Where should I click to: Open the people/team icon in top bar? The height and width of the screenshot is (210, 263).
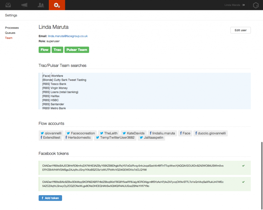[41, 5]
